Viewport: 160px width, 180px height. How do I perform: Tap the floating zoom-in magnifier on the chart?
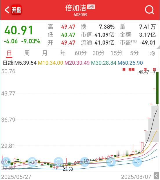pos(32,162)
